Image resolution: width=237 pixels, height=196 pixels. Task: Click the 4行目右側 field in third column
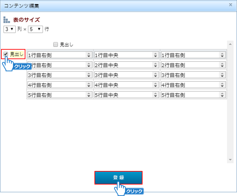(189, 85)
